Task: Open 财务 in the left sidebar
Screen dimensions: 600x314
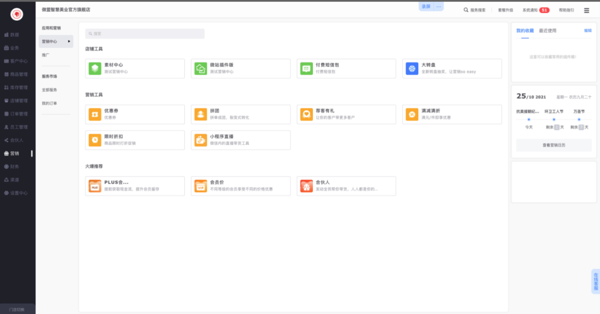Action: tap(15, 166)
